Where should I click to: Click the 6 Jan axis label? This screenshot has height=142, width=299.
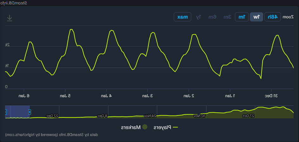(24, 96)
